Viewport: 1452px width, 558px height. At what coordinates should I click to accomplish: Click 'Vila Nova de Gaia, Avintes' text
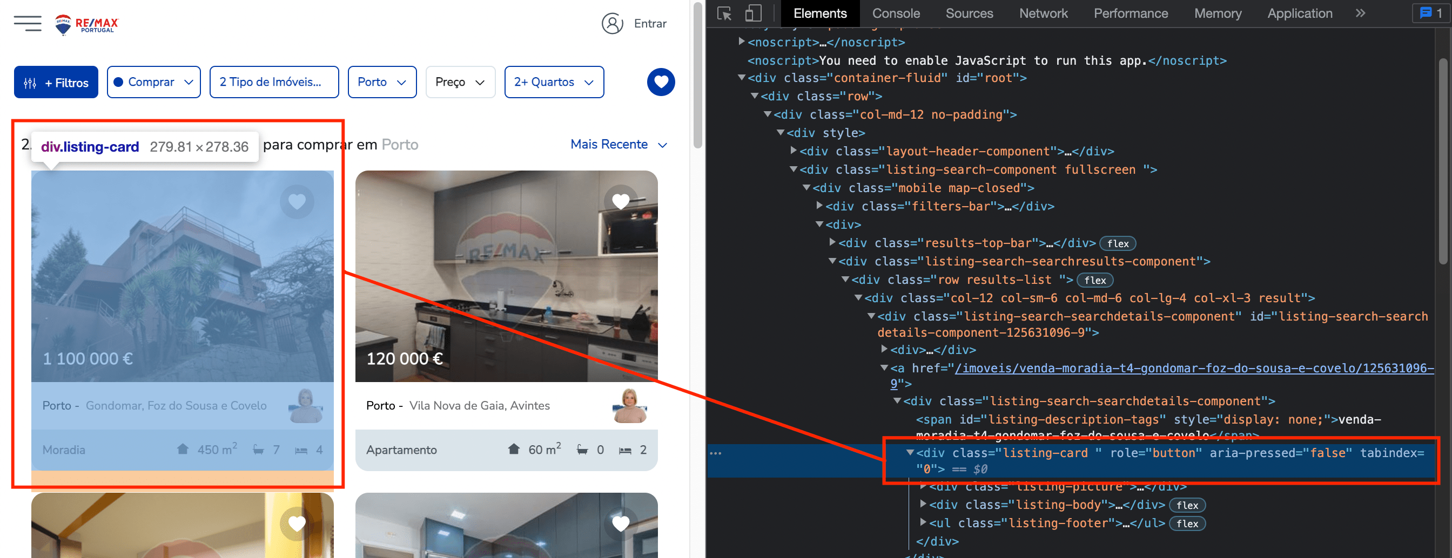click(x=479, y=405)
